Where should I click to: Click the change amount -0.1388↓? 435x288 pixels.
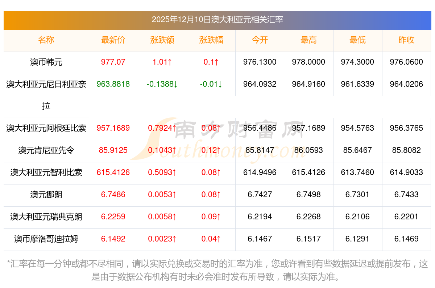point(162,84)
